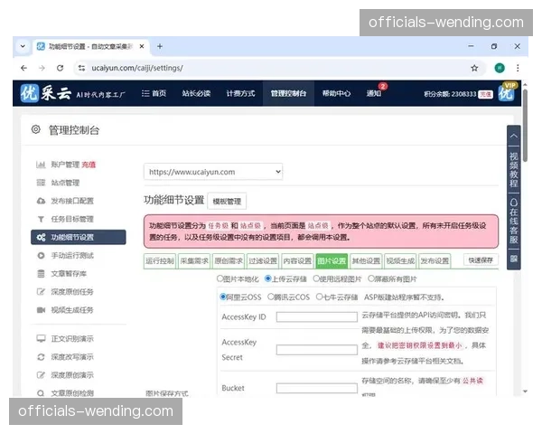542x434 pixels.
Task: Select the 屏蔽所有图片 radio option
Action: click(371, 278)
